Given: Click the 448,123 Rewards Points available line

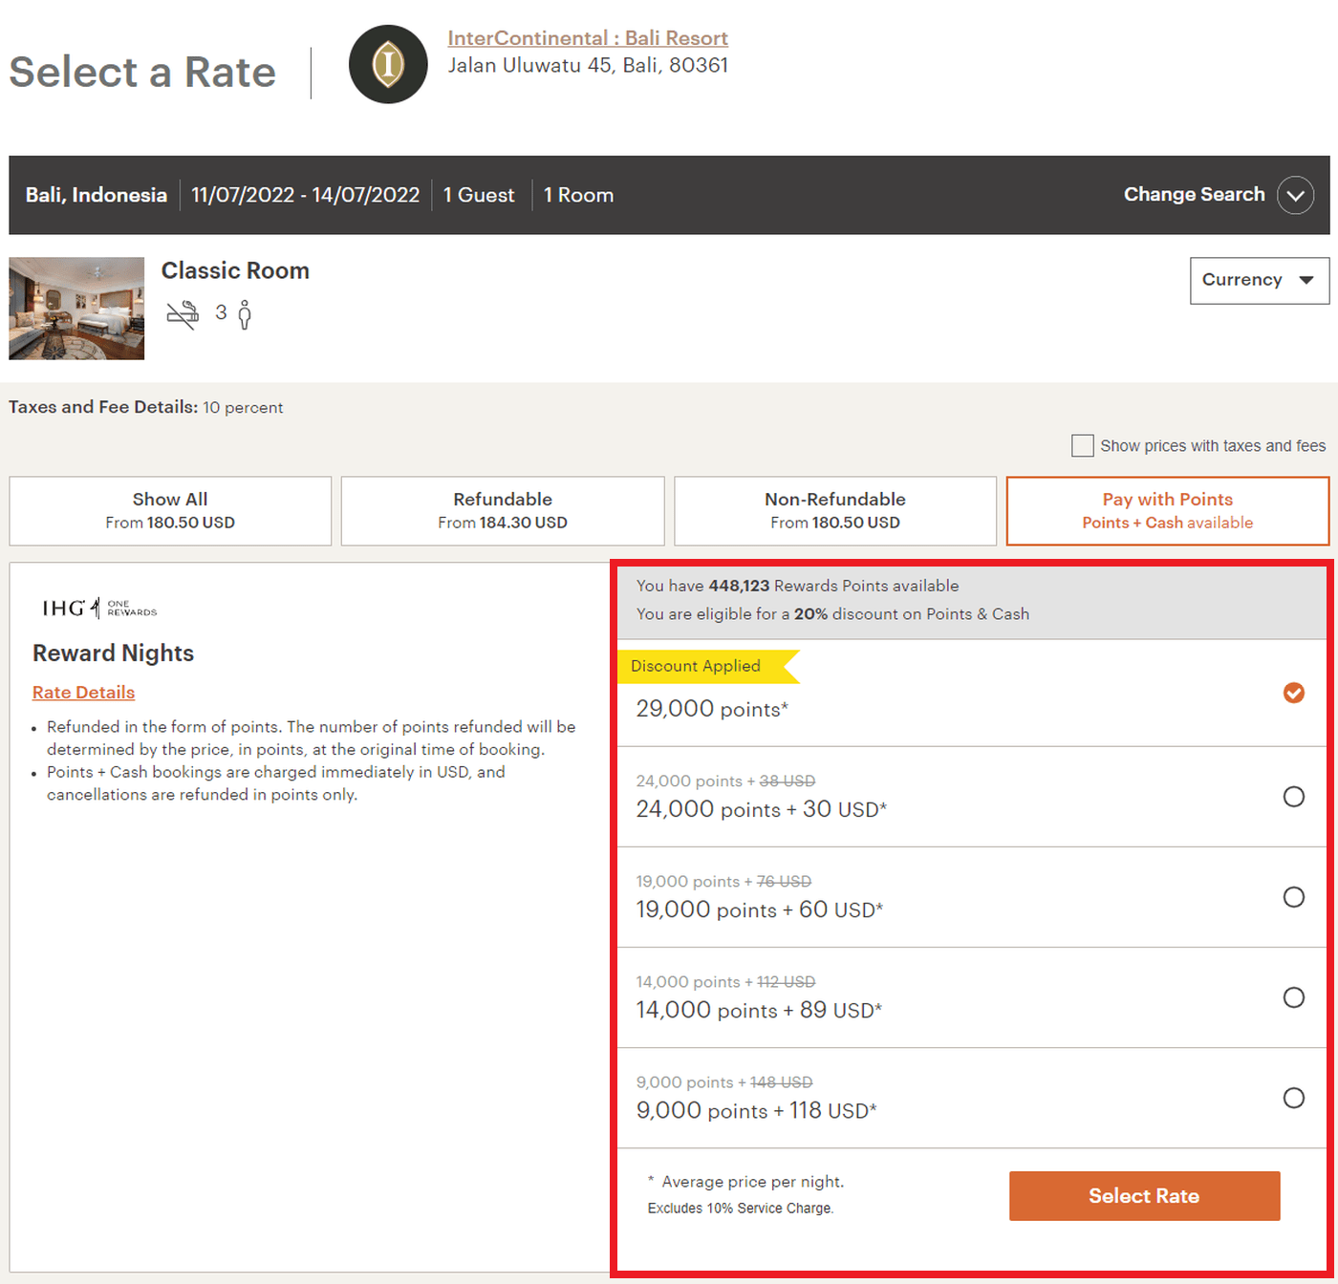Looking at the screenshot, I should [x=798, y=586].
